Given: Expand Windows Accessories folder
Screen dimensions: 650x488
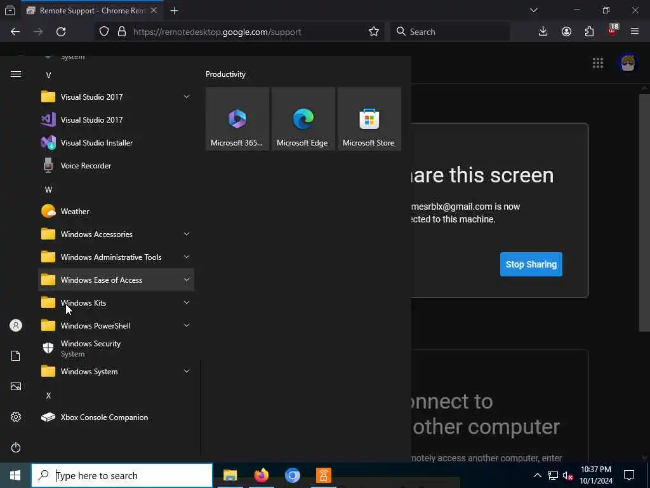Looking at the screenshot, I should coord(116,234).
